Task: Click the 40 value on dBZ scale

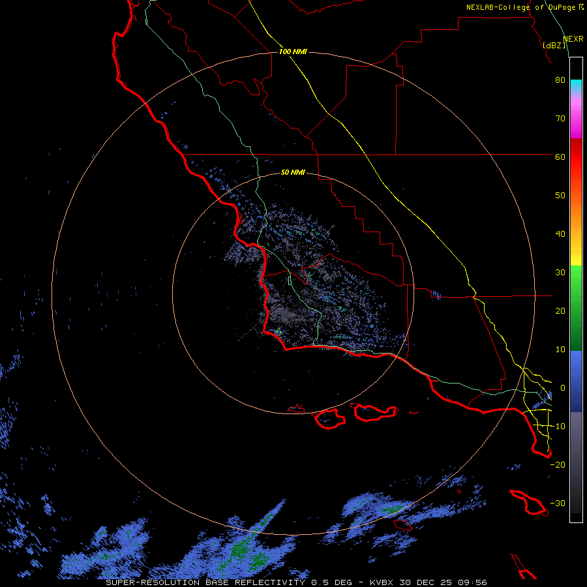Action: [560, 234]
